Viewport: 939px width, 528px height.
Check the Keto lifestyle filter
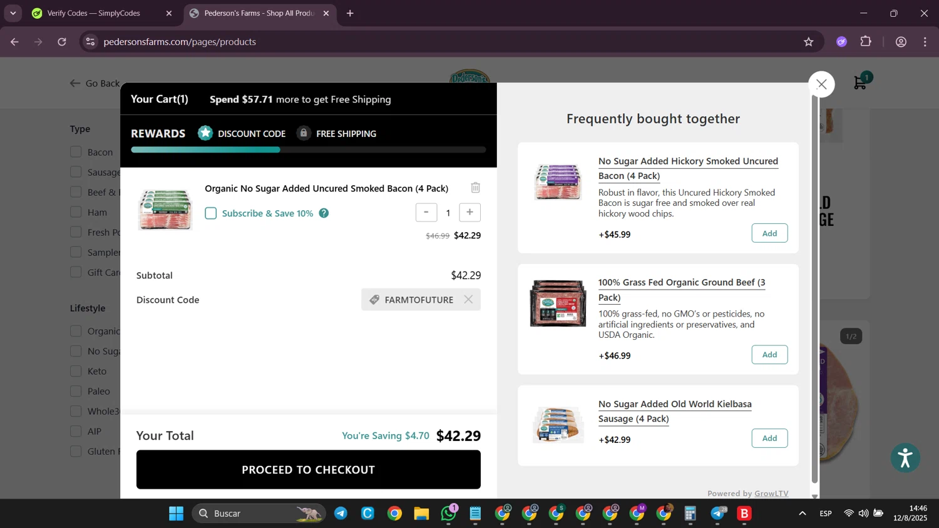(76, 371)
